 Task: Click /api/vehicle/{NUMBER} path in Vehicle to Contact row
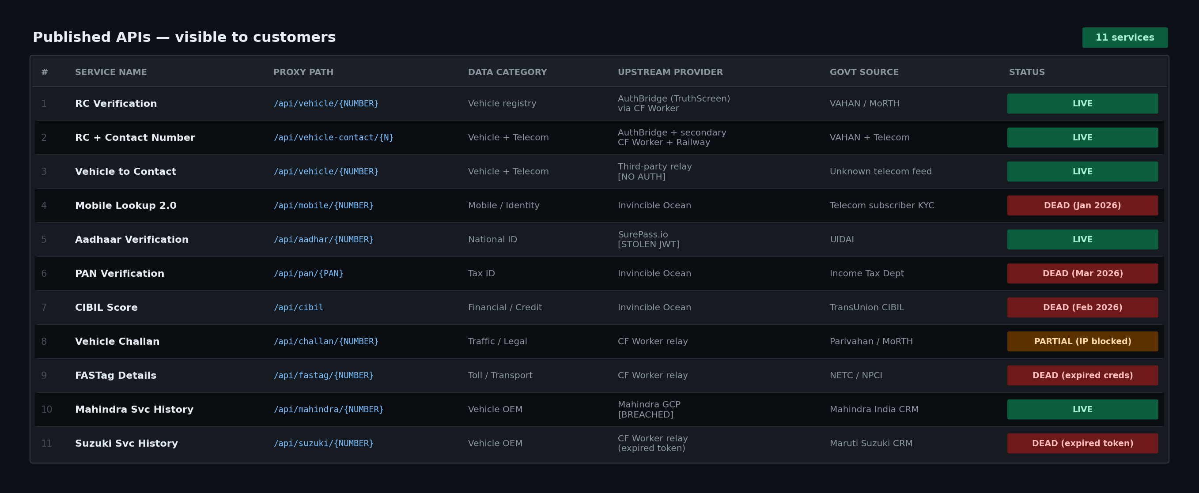[326, 172]
